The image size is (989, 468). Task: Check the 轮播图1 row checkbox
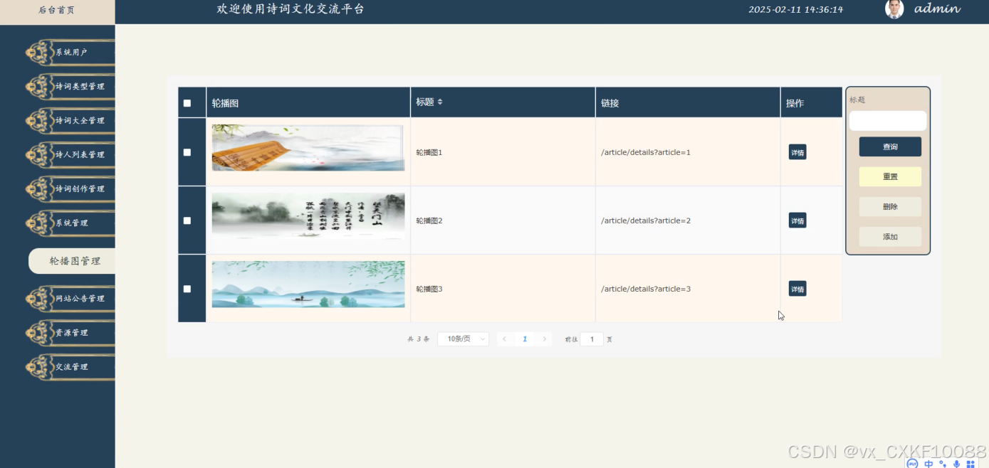[x=187, y=152]
